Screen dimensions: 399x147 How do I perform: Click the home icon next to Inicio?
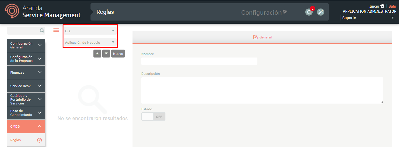coord(382,6)
